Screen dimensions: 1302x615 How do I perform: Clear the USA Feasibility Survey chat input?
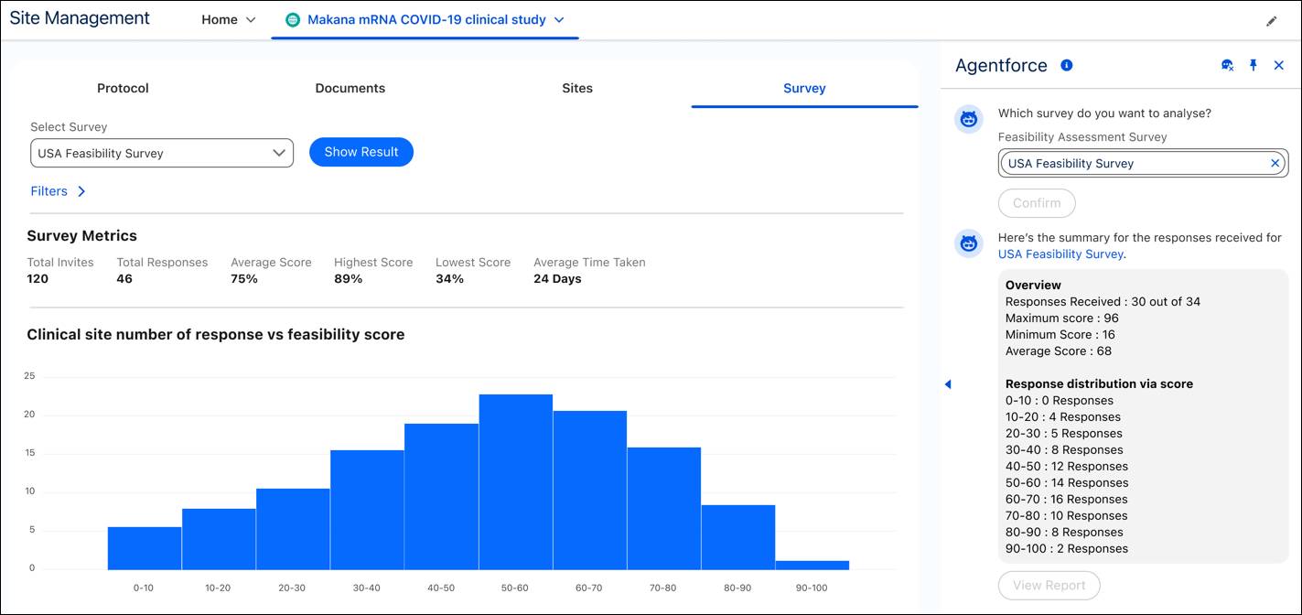(1274, 162)
